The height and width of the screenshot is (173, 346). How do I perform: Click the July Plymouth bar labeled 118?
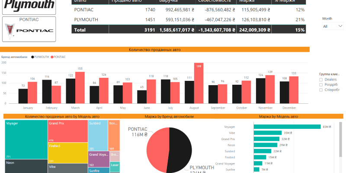pos(166,91)
